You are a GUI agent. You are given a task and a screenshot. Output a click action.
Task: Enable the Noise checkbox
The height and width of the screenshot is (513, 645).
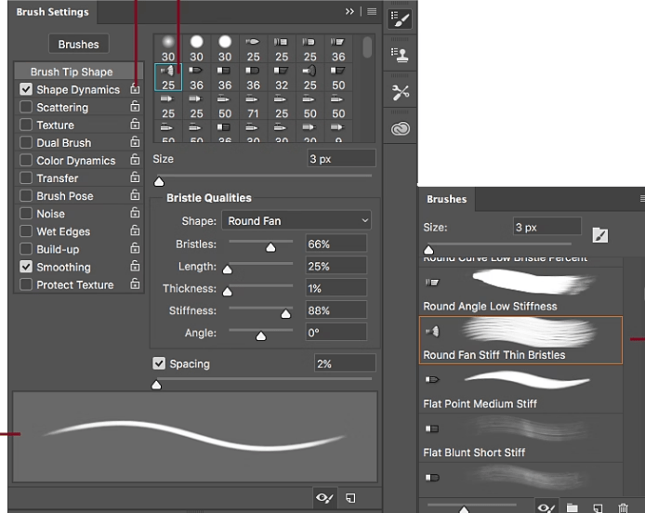(26, 213)
